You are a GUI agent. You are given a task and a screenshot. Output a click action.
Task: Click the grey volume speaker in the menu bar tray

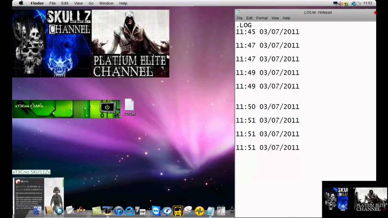point(359,4)
